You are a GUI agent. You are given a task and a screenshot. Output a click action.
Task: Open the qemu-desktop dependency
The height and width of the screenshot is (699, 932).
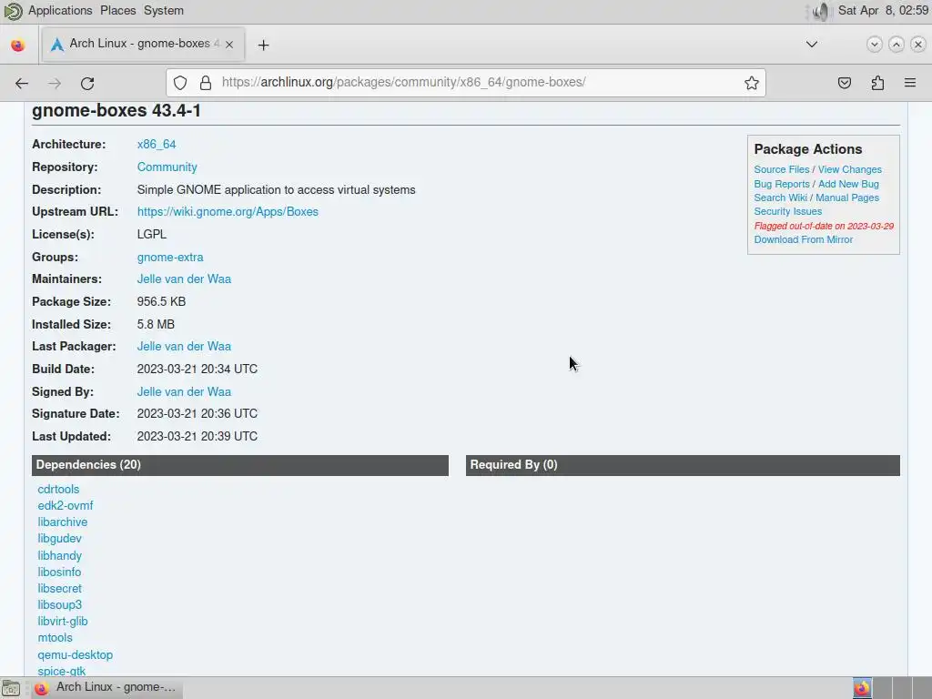click(75, 655)
